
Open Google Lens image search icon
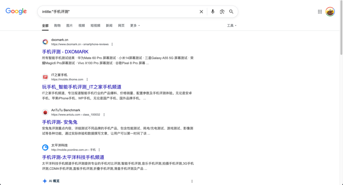coord(222,12)
